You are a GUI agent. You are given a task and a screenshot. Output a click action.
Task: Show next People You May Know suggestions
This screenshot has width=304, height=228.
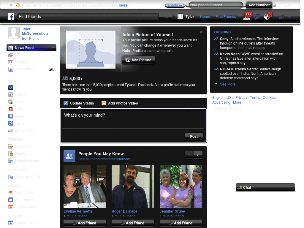[198, 155]
